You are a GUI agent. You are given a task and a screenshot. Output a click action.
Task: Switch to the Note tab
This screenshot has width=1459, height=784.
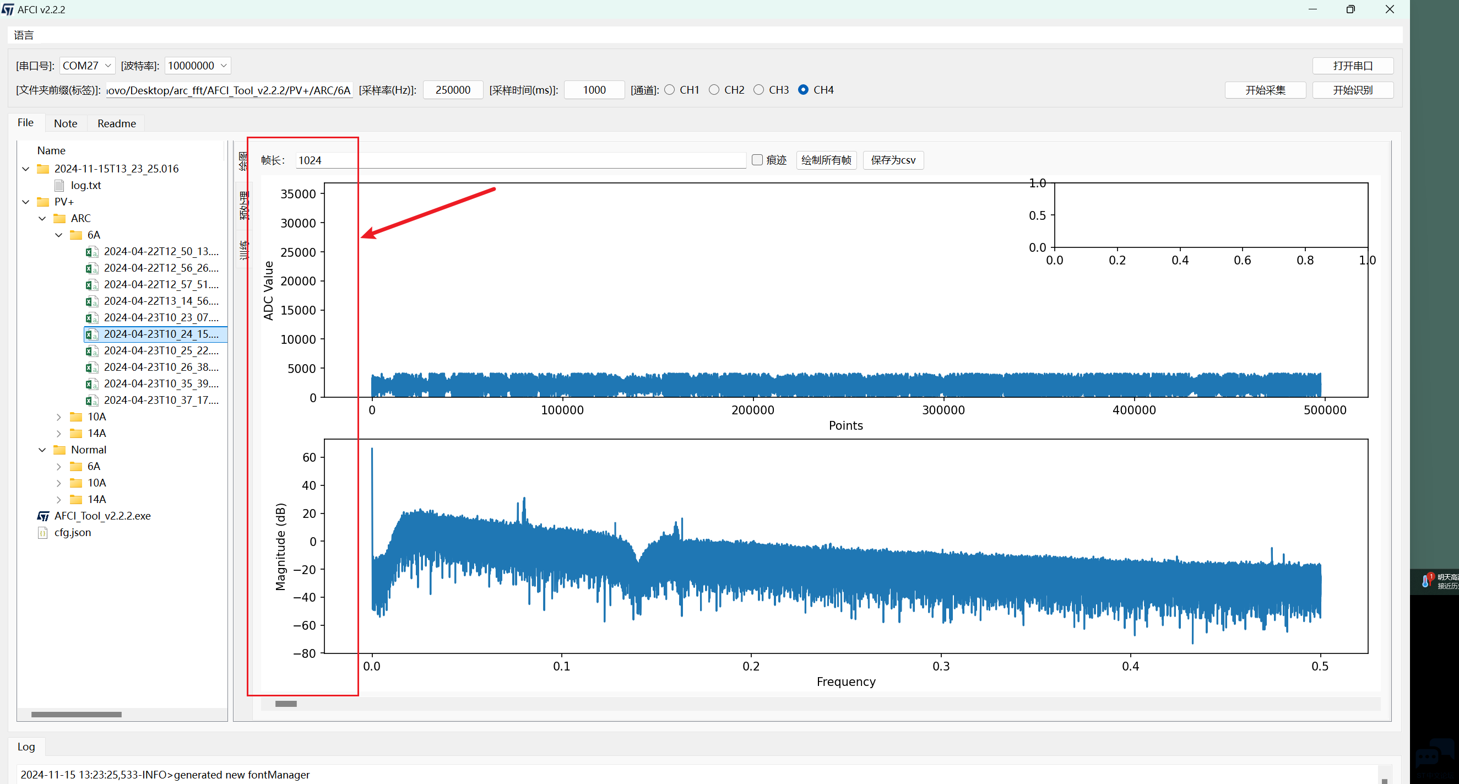pyautogui.click(x=66, y=123)
